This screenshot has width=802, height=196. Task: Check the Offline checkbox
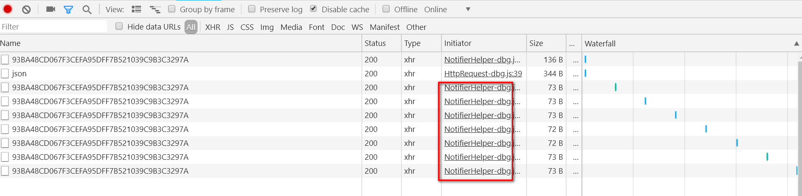tap(386, 9)
